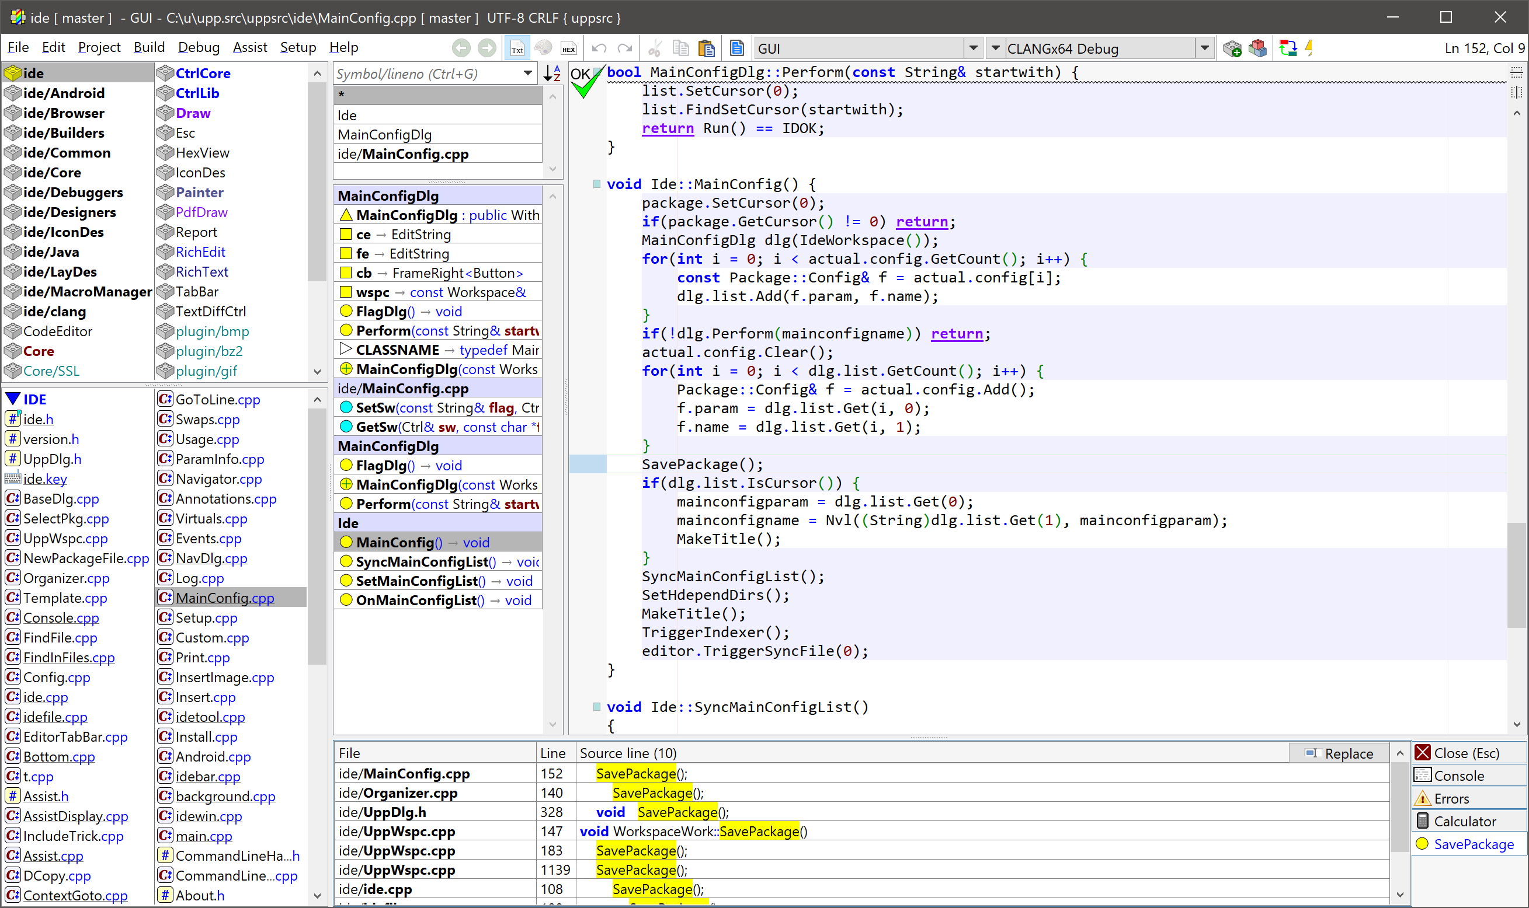Screen dimensions: 1529x908
Task: Open the GUI main configuration dropdown
Action: tap(973, 48)
